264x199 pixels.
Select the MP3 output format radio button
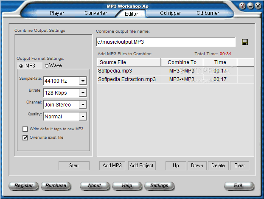pyautogui.click(x=21, y=66)
